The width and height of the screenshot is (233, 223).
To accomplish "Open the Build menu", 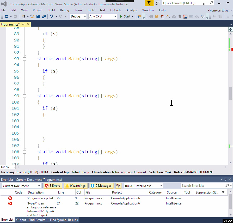I will click(51, 10).
